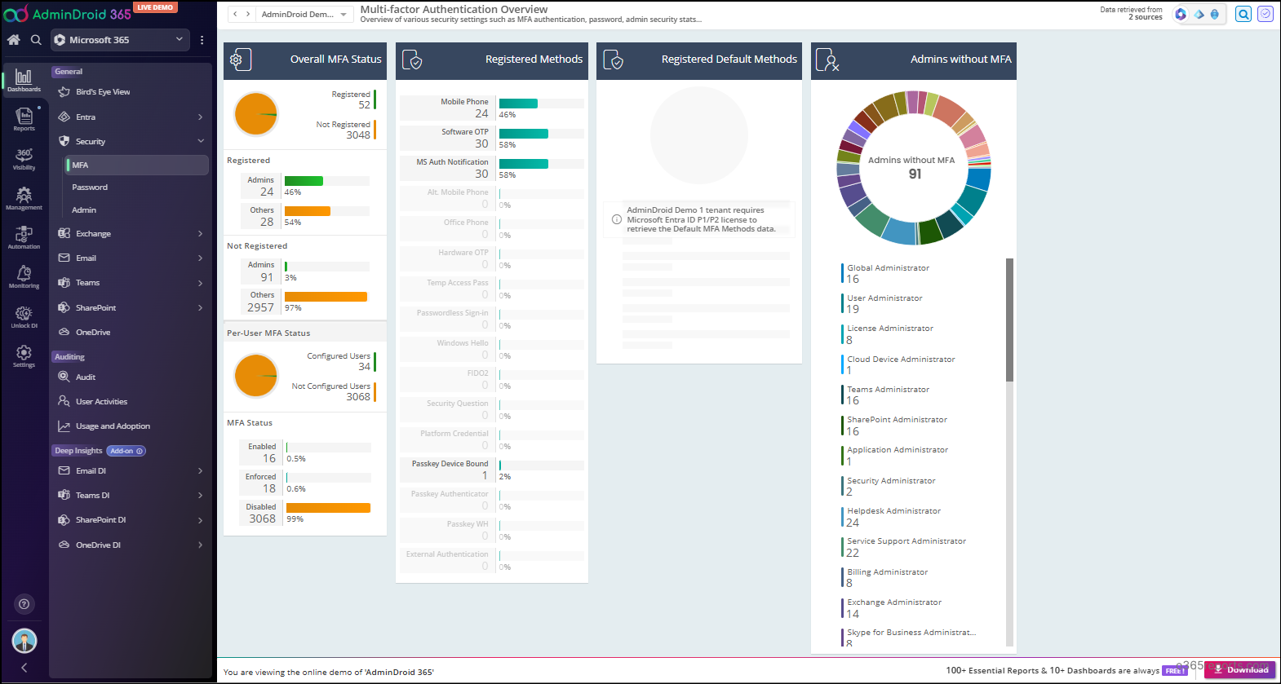Select the MFA menu item
The image size is (1281, 684).
[x=136, y=165]
